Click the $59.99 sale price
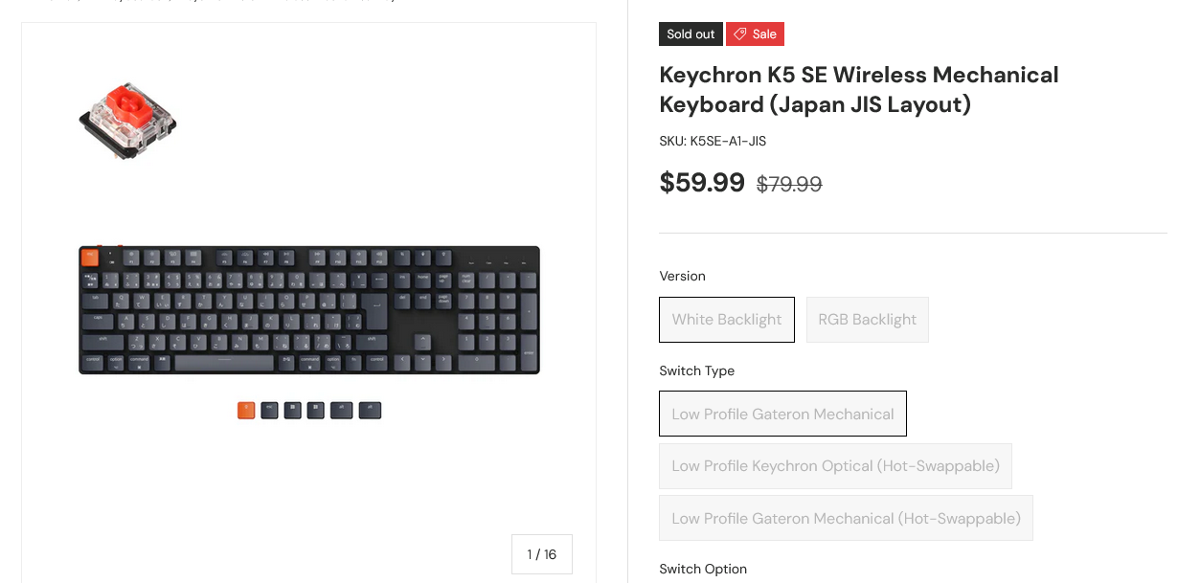Screen dimensions: 1178x583 (x=702, y=182)
